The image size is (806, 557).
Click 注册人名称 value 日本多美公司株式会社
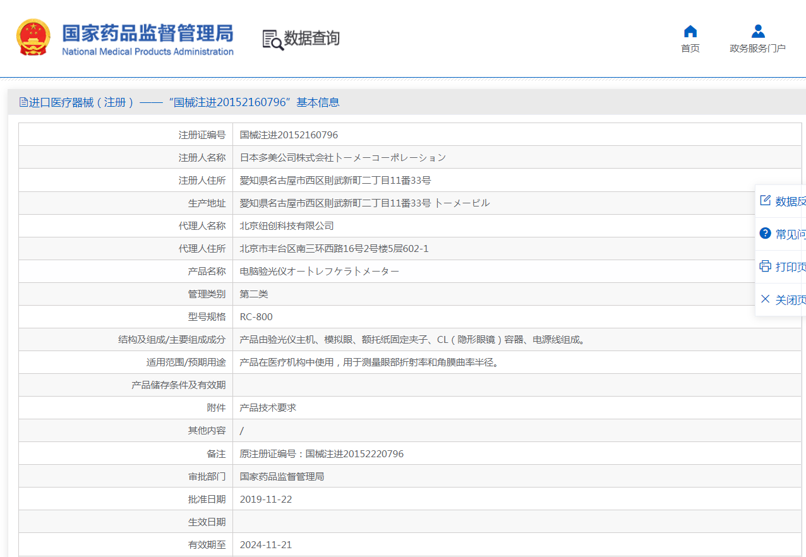(343, 158)
